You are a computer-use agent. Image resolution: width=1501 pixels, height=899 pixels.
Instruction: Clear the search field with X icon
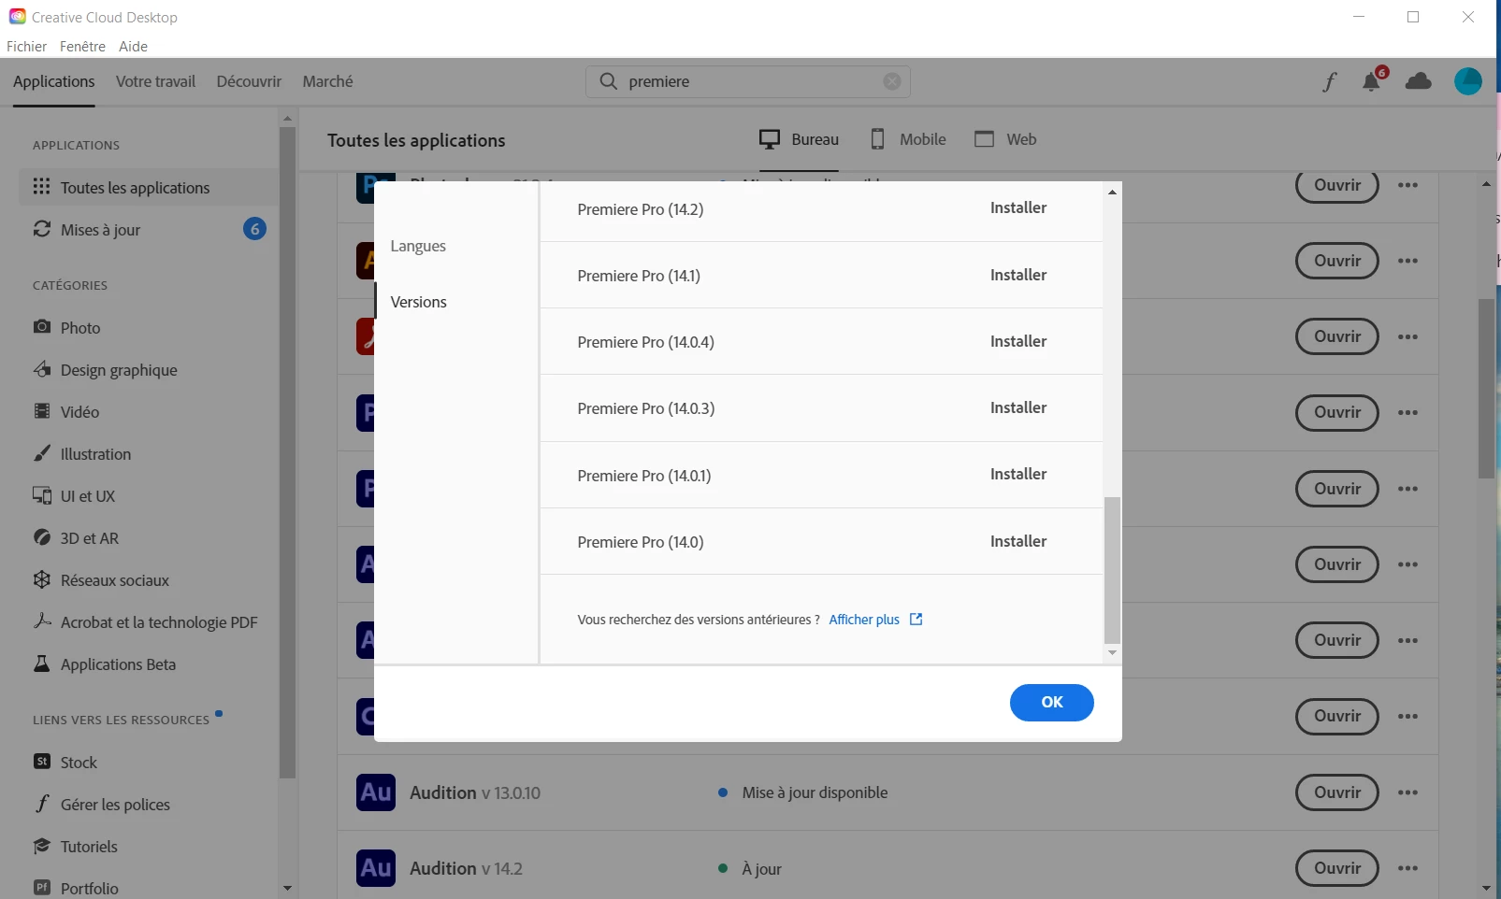pyautogui.click(x=892, y=81)
